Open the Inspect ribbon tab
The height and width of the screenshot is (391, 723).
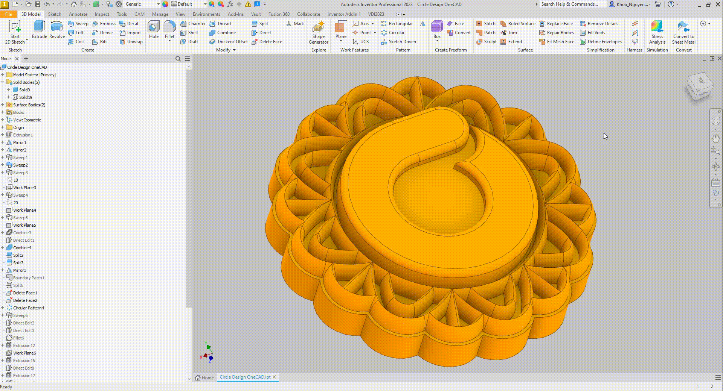pos(102,14)
